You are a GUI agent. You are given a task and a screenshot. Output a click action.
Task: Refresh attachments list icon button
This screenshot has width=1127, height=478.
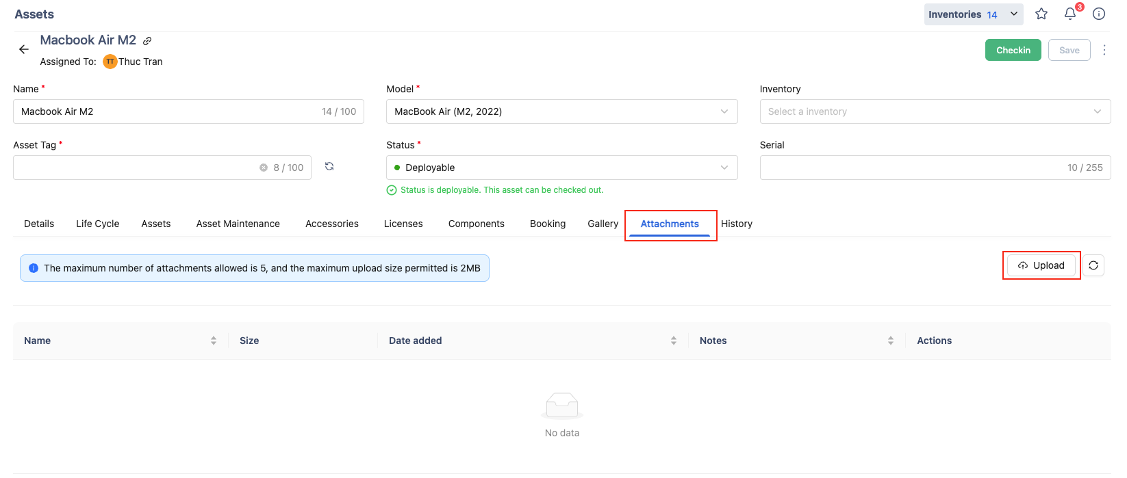coord(1093,265)
